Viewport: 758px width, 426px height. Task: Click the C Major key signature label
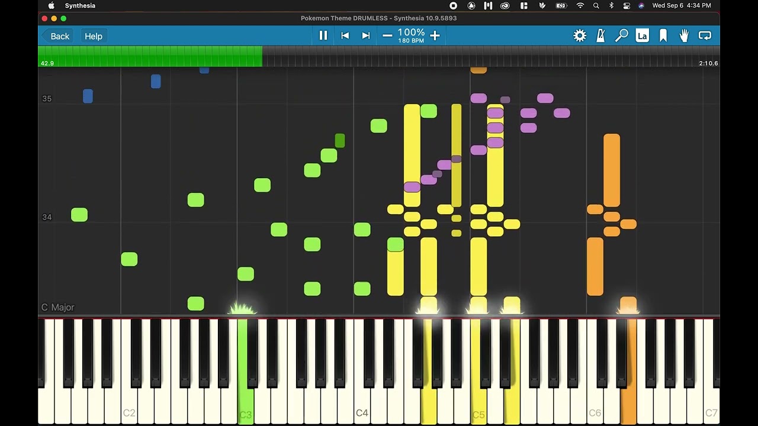57,307
